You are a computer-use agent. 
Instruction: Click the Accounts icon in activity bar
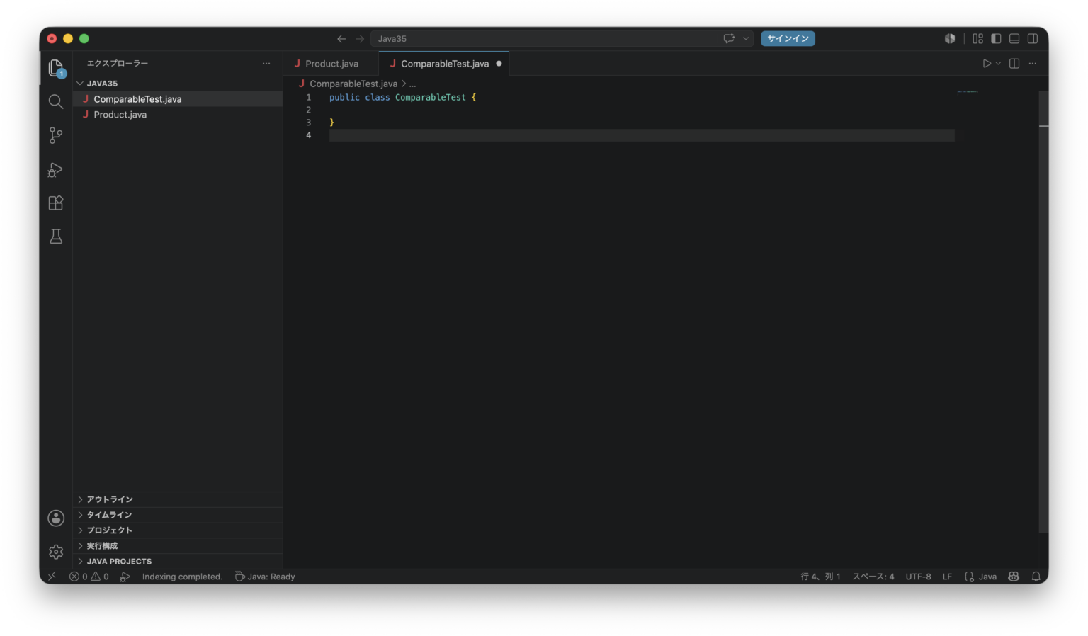(56, 518)
